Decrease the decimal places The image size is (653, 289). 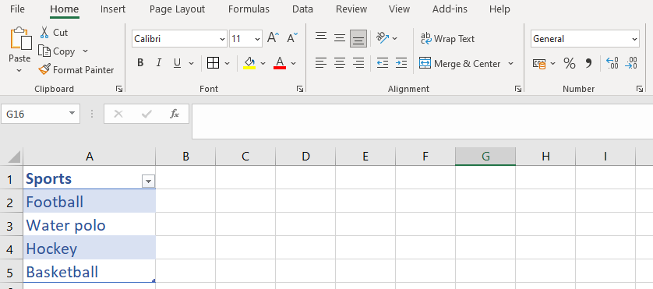(631, 63)
